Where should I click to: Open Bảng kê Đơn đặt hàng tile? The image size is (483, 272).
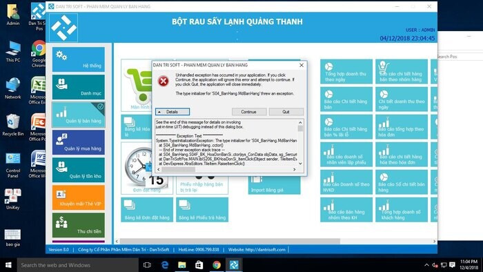click(147, 210)
